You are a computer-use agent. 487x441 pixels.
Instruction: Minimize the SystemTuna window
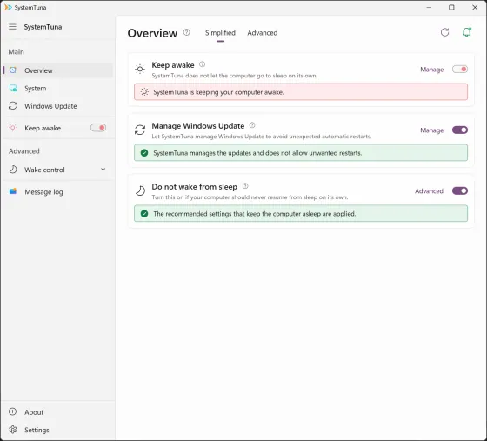click(429, 7)
